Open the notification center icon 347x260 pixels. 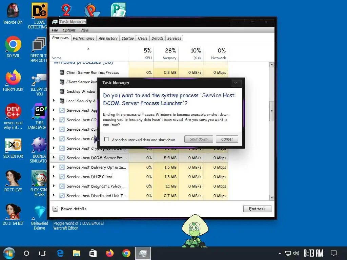coord(333,253)
